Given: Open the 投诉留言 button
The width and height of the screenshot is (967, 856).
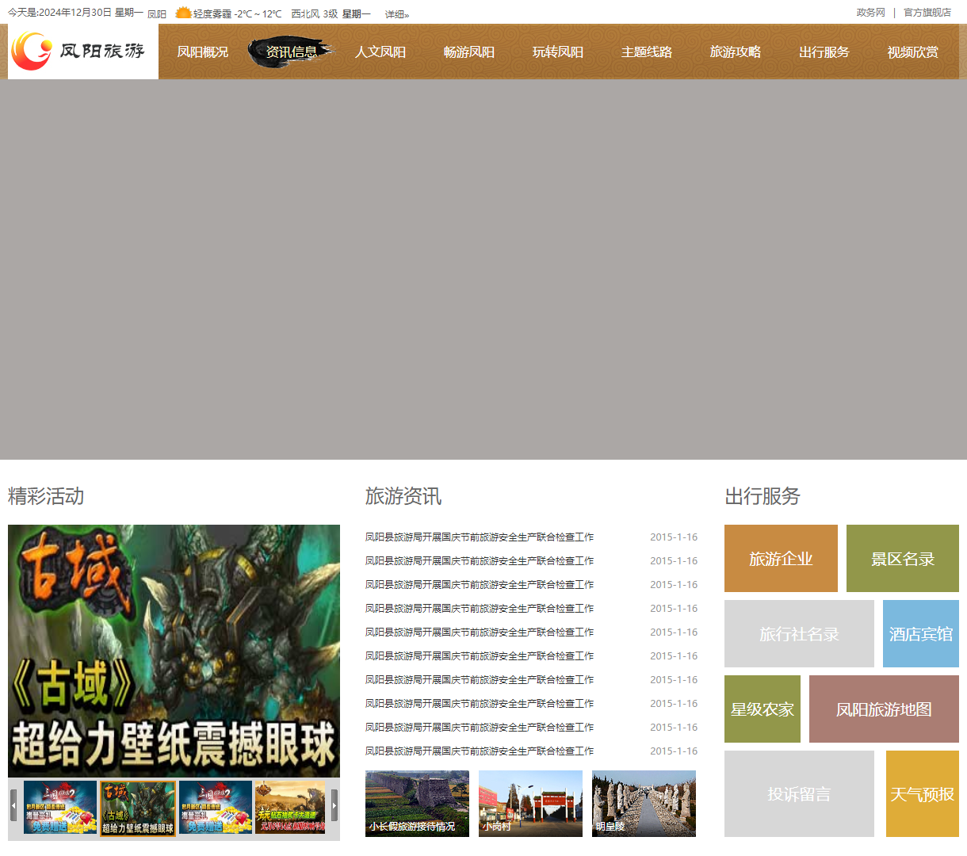Looking at the screenshot, I should pos(798,793).
